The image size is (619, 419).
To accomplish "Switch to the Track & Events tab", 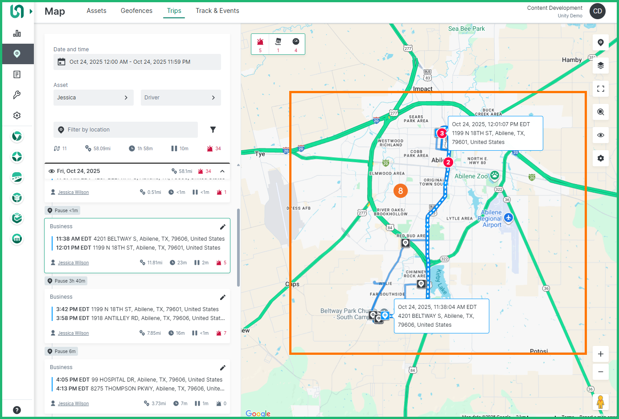I will [217, 11].
